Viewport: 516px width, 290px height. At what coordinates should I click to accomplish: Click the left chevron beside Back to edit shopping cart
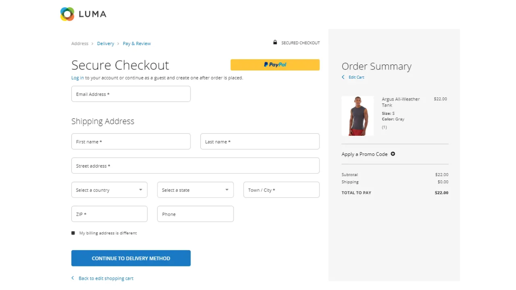pos(73,278)
